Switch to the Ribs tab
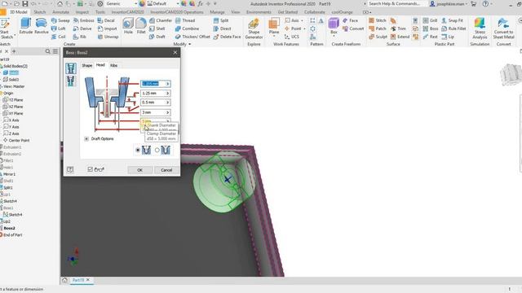Image resolution: width=522 pixels, height=293 pixels. click(x=113, y=65)
